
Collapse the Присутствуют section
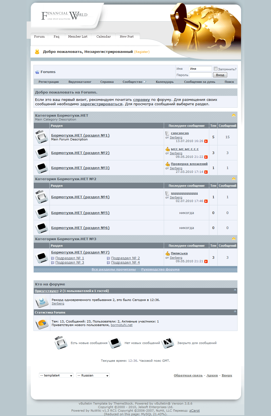pyautogui.click(x=235, y=290)
